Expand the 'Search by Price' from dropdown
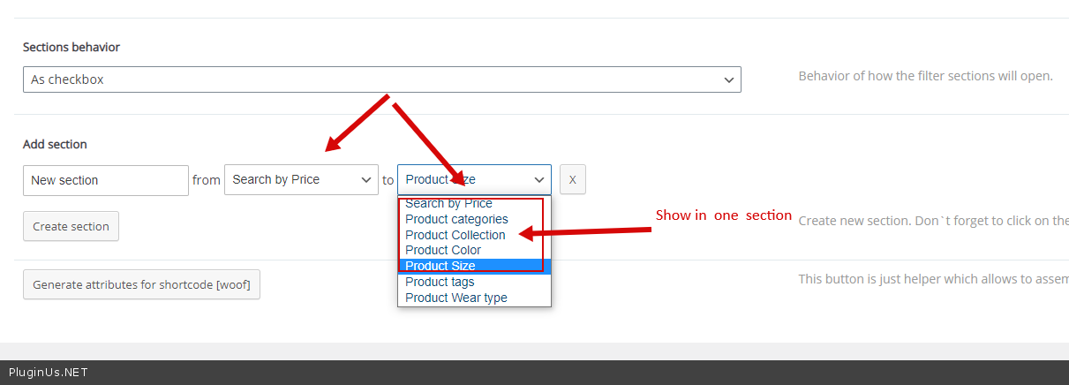This screenshot has width=1069, height=385. pos(301,180)
